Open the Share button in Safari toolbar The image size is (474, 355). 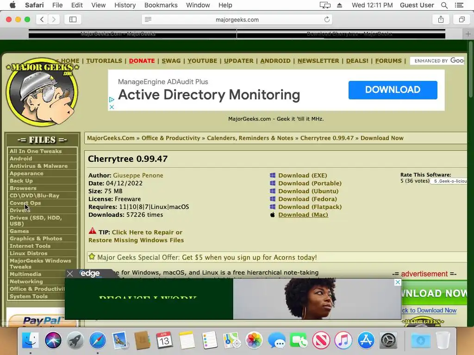441,19
